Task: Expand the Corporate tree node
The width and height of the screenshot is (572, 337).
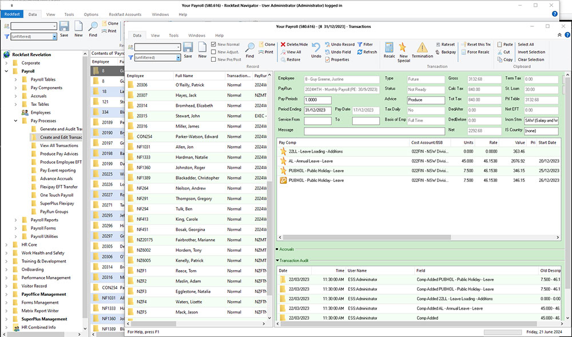Action: [6, 63]
